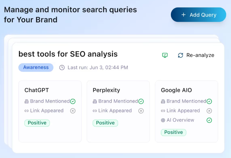Click the Re-analyze button
Image resolution: width=231 pixels, height=158 pixels.
click(x=196, y=55)
